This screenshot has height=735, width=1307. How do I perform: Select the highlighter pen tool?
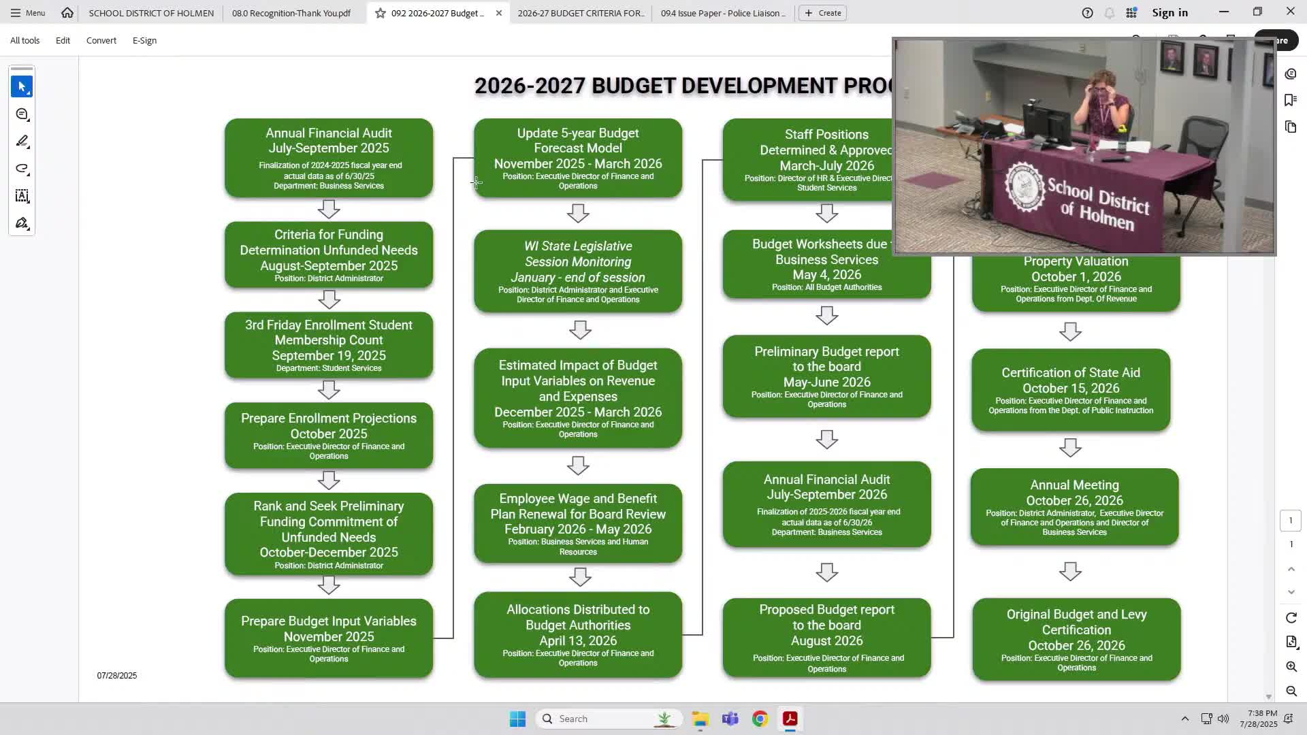coord(22,142)
